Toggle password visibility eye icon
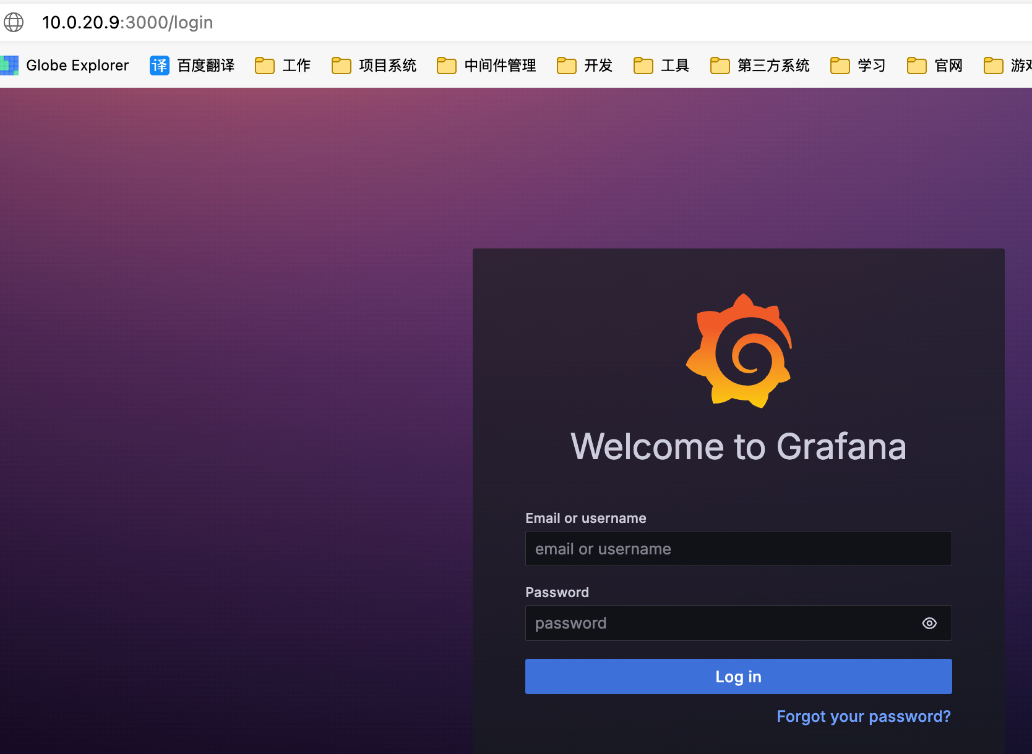The image size is (1032, 754). click(929, 623)
